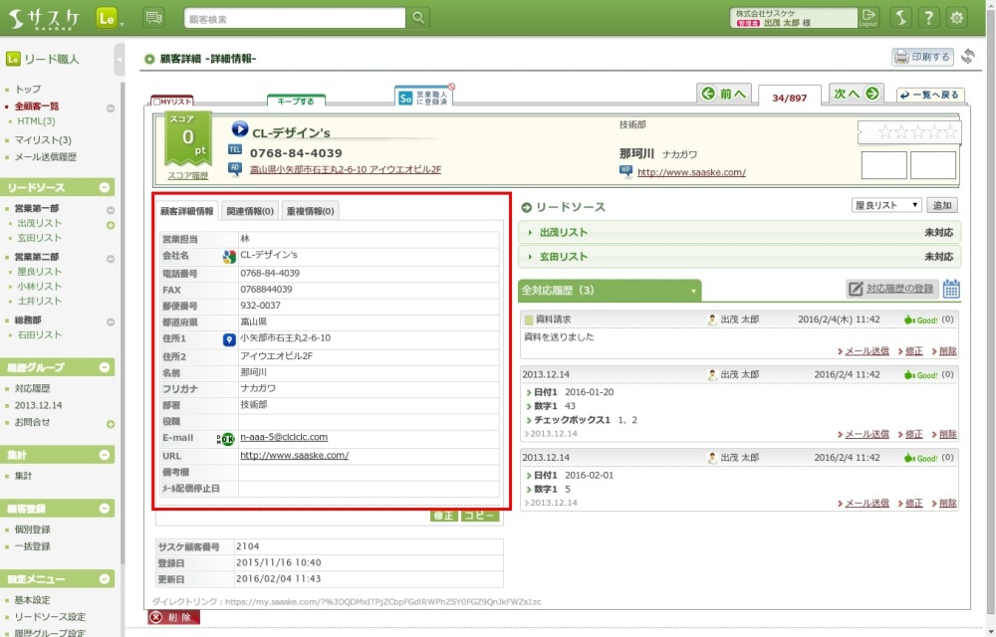
Task: Click the refresh icon next to print
Action: pyautogui.click(x=967, y=57)
